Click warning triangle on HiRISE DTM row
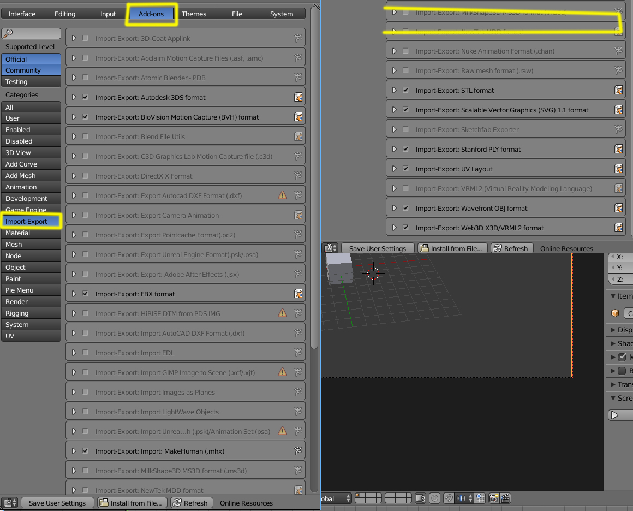Screen dimensions: 633x511 (x=283, y=313)
